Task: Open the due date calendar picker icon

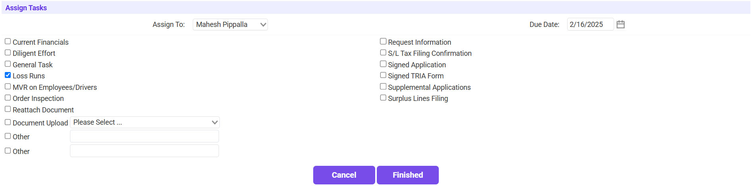Action: point(620,25)
